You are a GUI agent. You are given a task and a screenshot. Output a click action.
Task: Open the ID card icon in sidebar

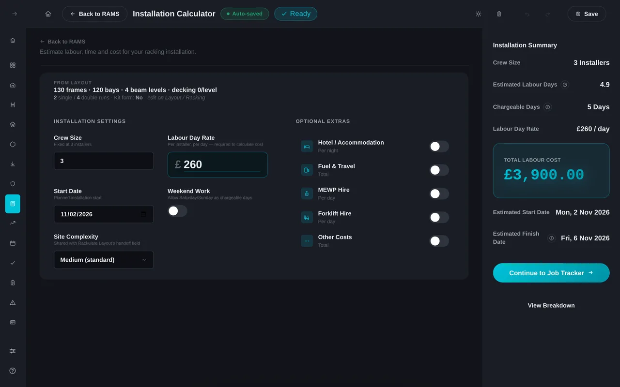point(13,322)
